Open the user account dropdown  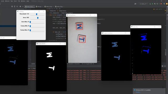136,4
